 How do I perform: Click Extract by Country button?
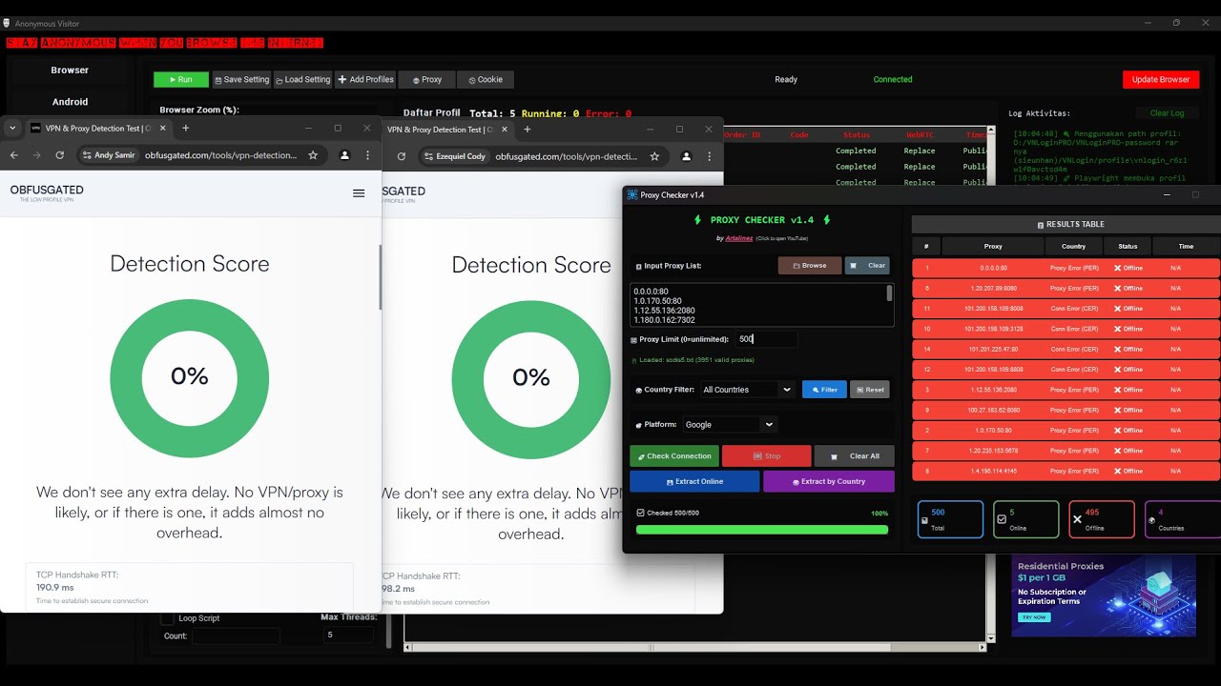(x=829, y=482)
